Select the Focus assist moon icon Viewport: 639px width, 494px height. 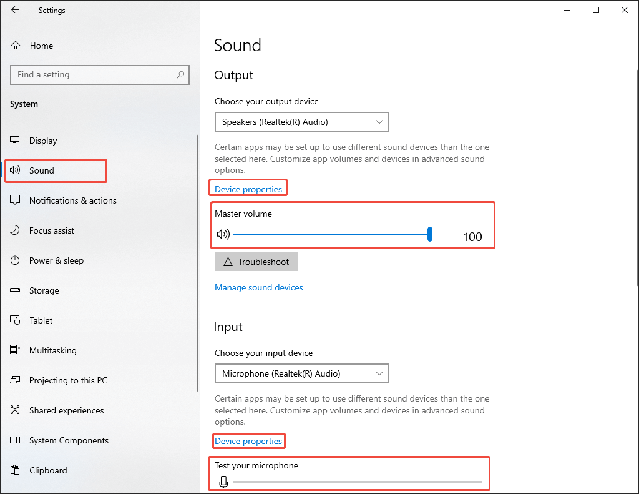pyautogui.click(x=15, y=230)
